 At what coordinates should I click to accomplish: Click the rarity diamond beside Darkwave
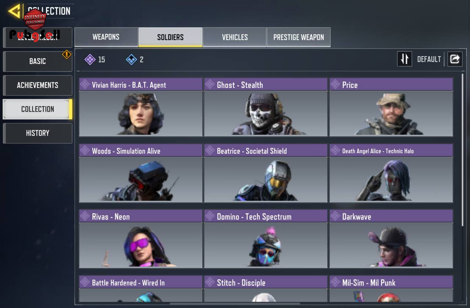[335, 216]
